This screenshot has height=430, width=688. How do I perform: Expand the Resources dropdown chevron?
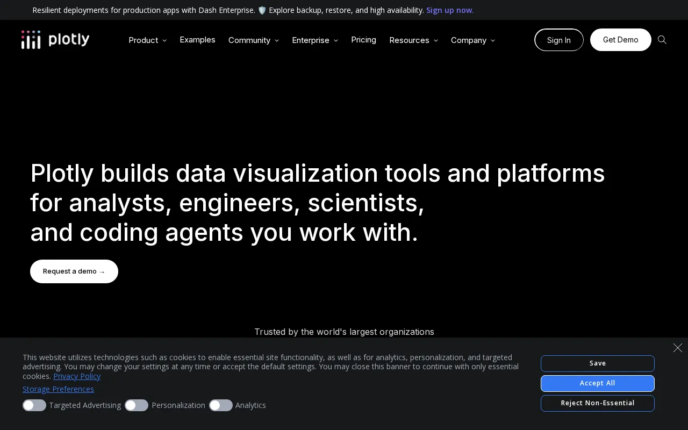coord(436,41)
